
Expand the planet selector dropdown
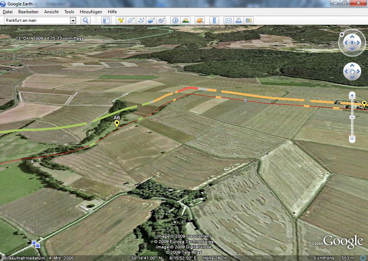tap(200, 20)
